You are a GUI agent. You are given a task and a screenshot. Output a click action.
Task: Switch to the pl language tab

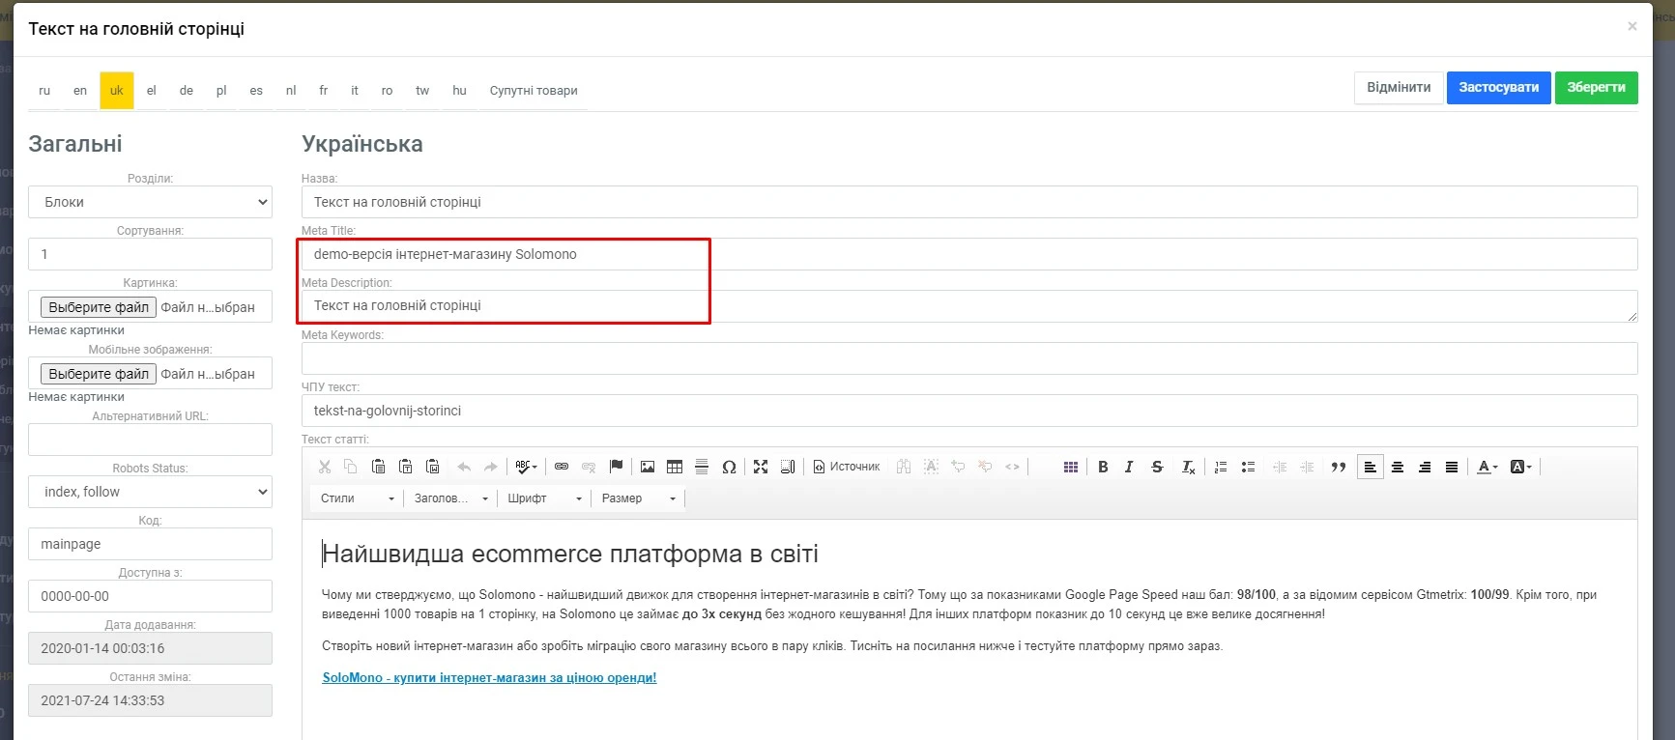221,91
